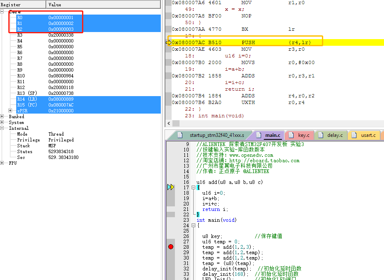This screenshot has width=384, height=280.
Task: Collapse the add function fold at line 17
Action: click(194, 188)
